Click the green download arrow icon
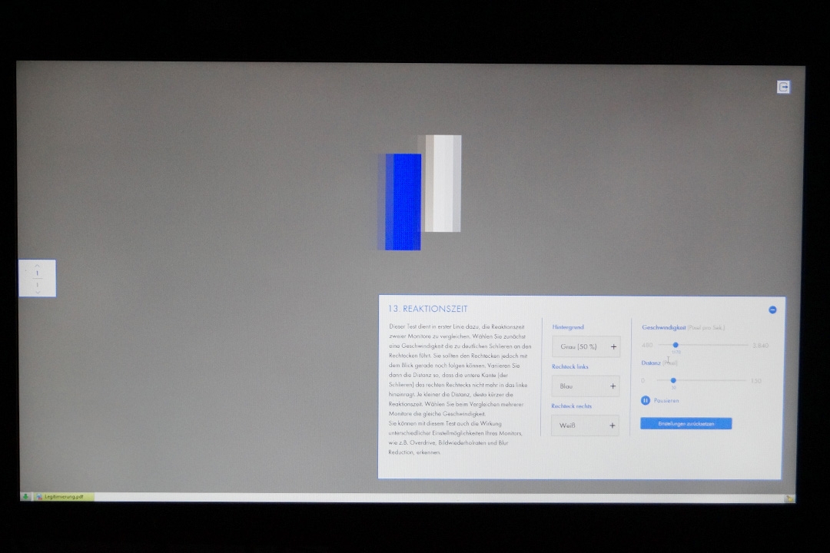The height and width of the screenshot is (553, 830). [25, 497]
